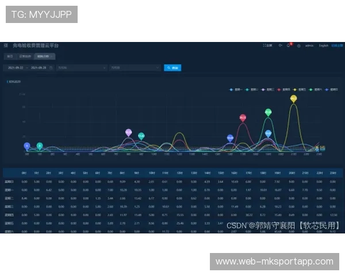Image resolution: width=345 pixels, height=276 pixels.
Task: Open the notification bell with red badge
Action: pos(289,45)
